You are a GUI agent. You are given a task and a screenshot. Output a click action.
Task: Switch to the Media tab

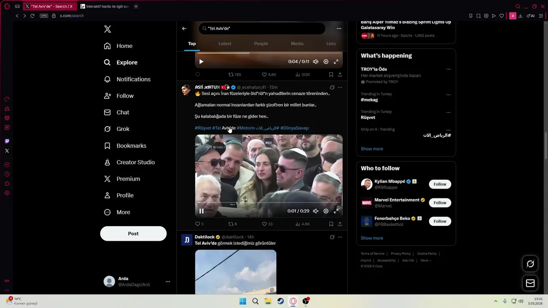297,44
